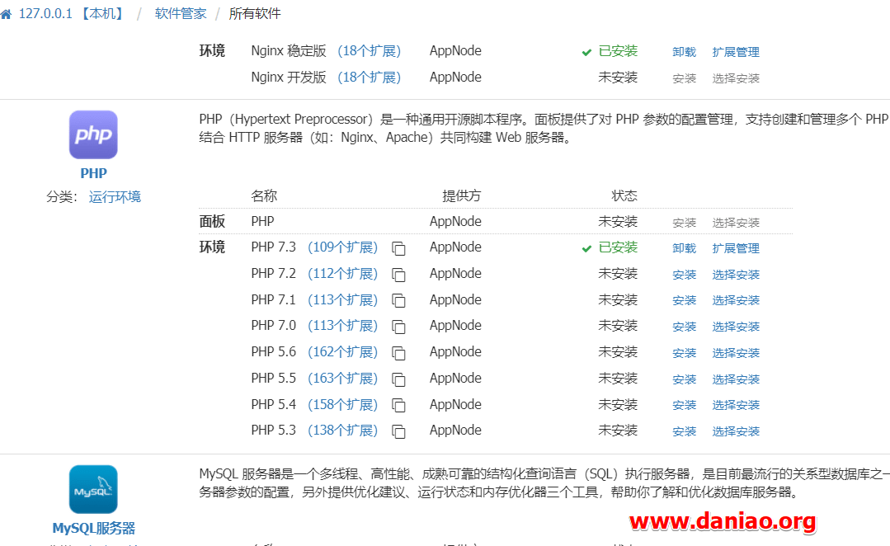890x546 pixels.
Task: Click 选择安装 for PHP 7.1
Action: pos(736,300)
